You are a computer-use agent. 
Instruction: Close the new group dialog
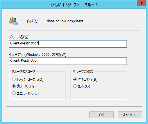click(x=142, y=3)
